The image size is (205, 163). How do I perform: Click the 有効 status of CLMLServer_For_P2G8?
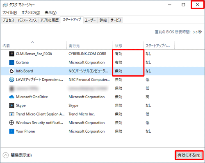click(118, 54)
